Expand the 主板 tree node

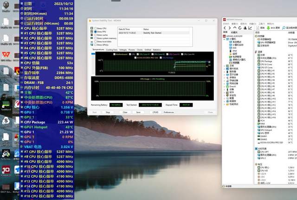click(x=225, y=66)
